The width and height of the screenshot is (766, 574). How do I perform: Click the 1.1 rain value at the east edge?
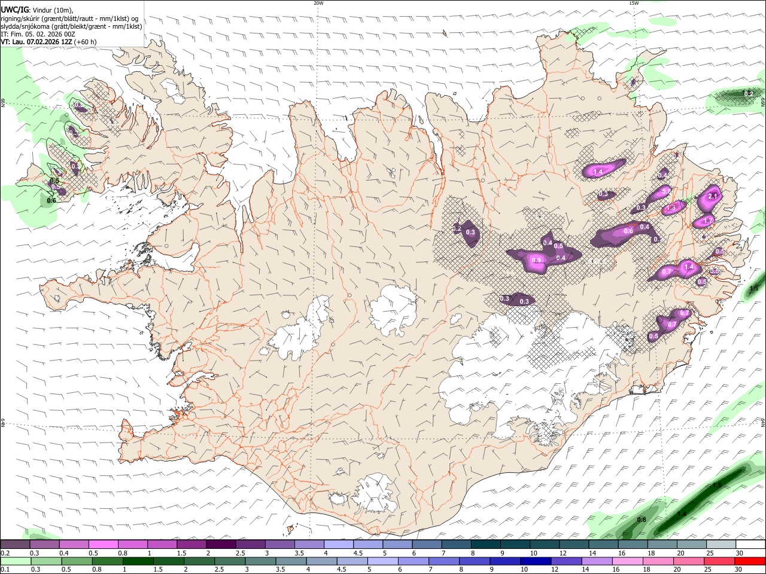(754, 289)
